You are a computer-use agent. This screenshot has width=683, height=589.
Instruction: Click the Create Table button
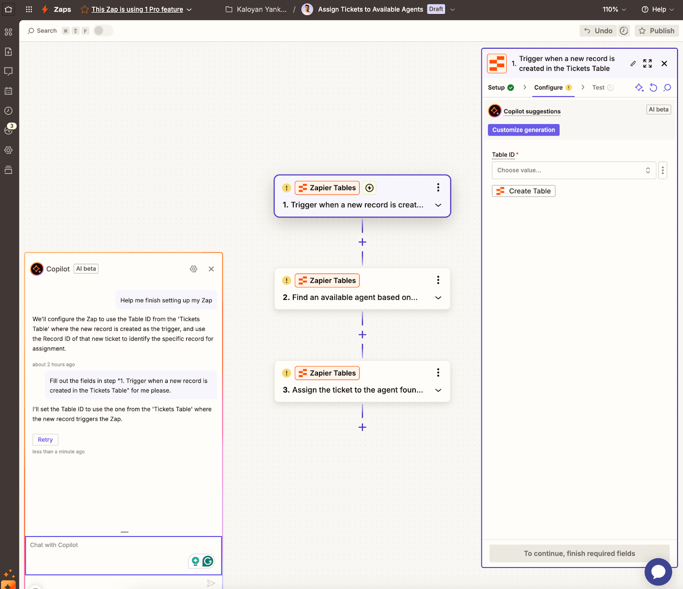[x=523, y=191]
